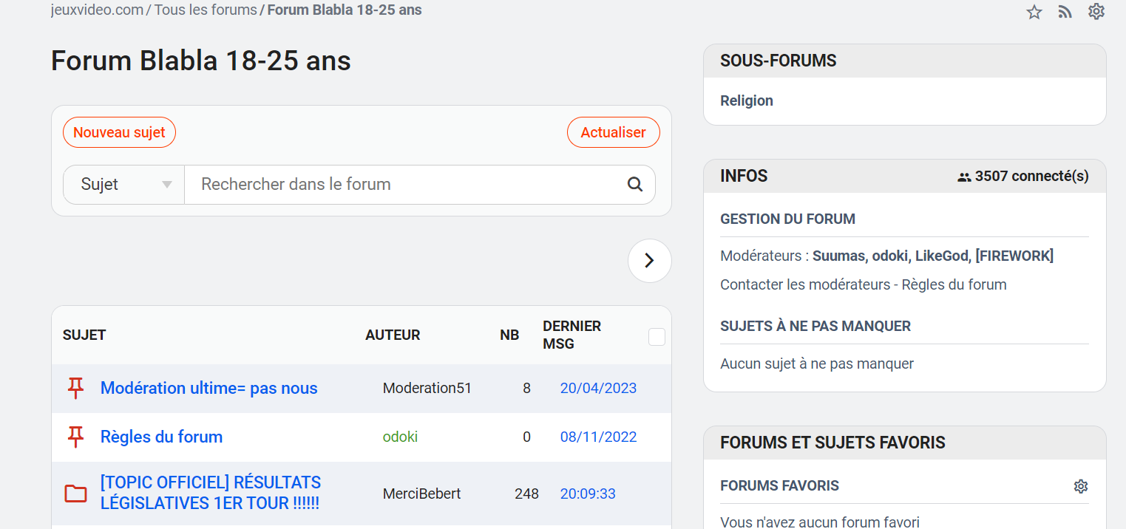
Task: Toggle the select-all topics checkbox
Action: click(657, 337)
